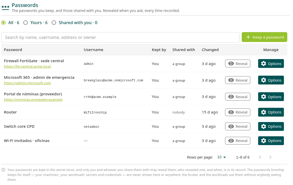293x185 pixels.
Task: Open the fw-central.acme.local link
Action: coord(27,66)
